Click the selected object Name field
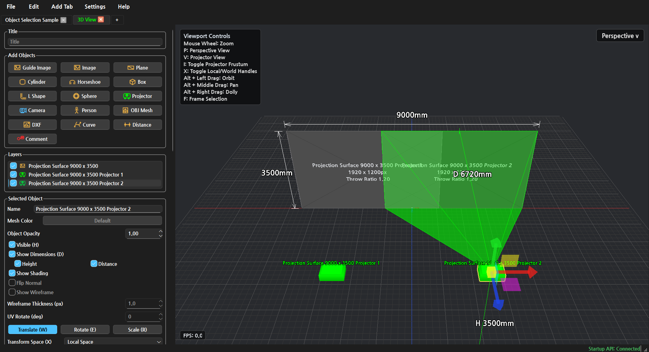Image resolution: width=649 pixels, height=352 pixels. [x=98, y=209]
